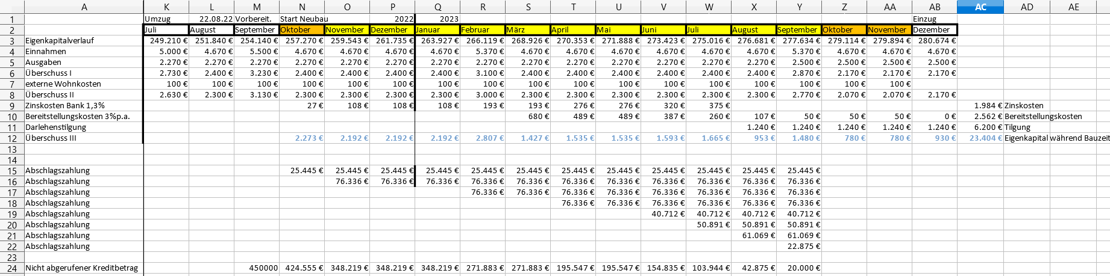
Task: Click "Nicht abgerufener Kreditbetrag" label cell
Action: pyautogui.click(x=84, y=268)
